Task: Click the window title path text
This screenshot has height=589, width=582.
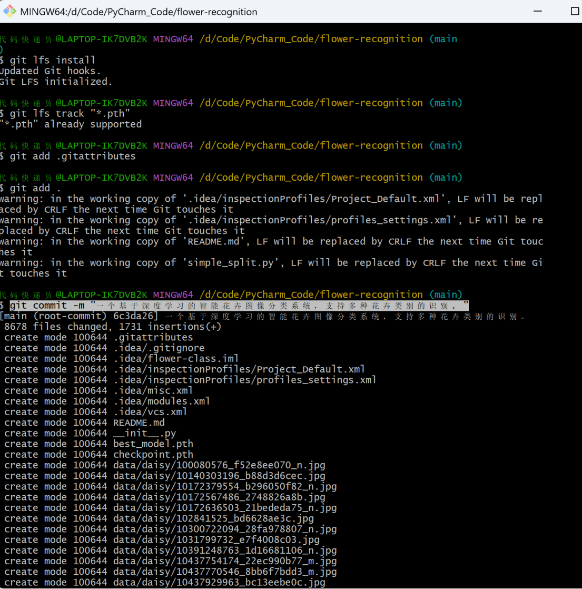Action: click(x=139, y=12)
